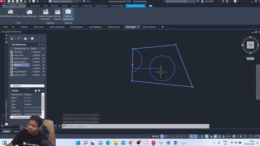Click Create Clipping Boundary icon
This screenshot has width=260, height=146.
(x=45, y=12)
